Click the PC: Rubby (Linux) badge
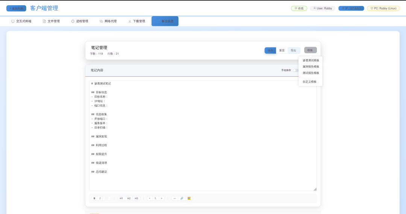The height and width of the screenshot is (214, 406). [x=383, y=8]
